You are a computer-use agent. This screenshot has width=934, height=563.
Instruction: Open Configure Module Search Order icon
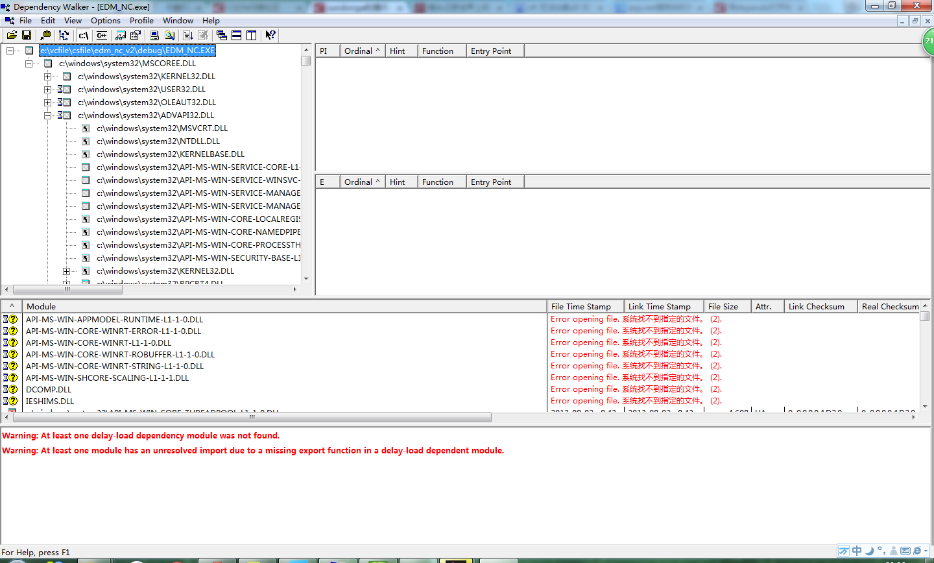[x=169, y=35]
